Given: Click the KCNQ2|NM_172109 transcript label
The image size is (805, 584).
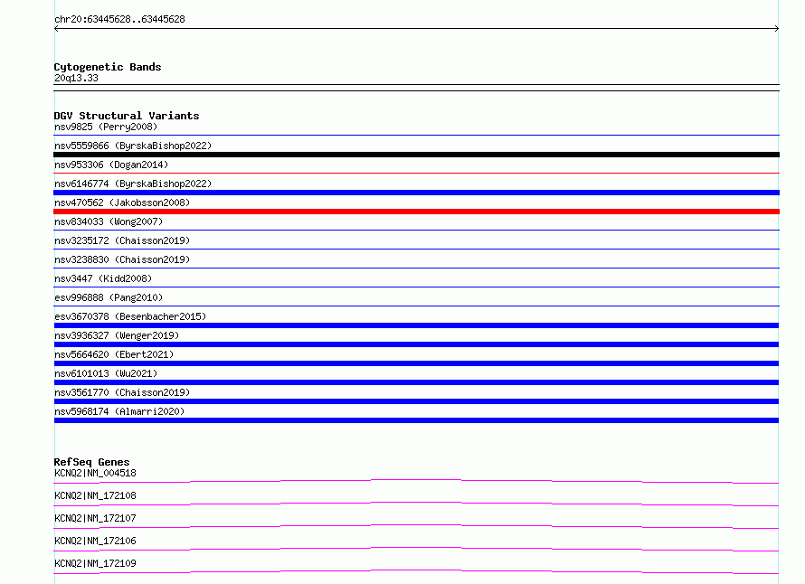Looking at the screenshot, I should click(x=95, y=563).
